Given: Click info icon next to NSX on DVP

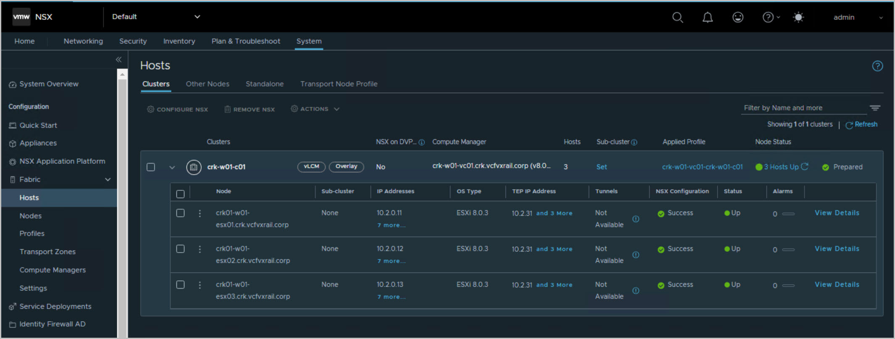Looking at the screenshot, I should (x=421, y=142).
